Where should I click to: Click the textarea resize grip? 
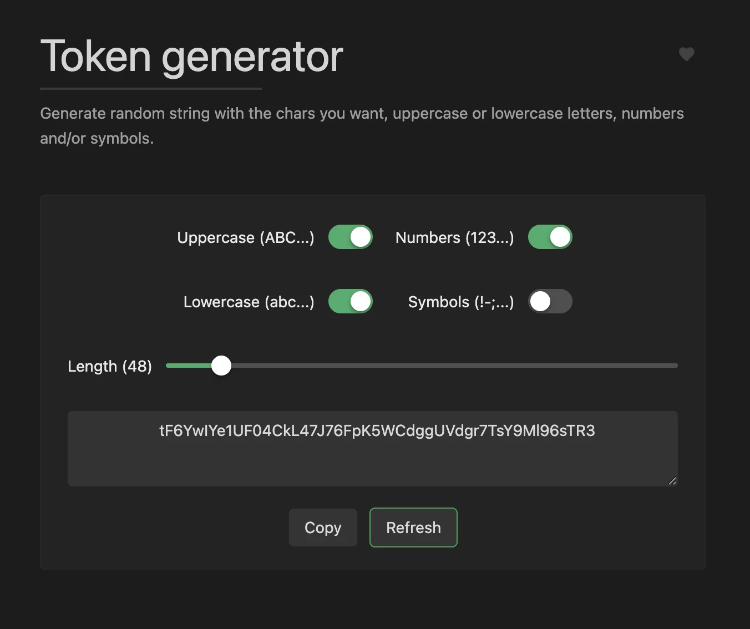672,480
